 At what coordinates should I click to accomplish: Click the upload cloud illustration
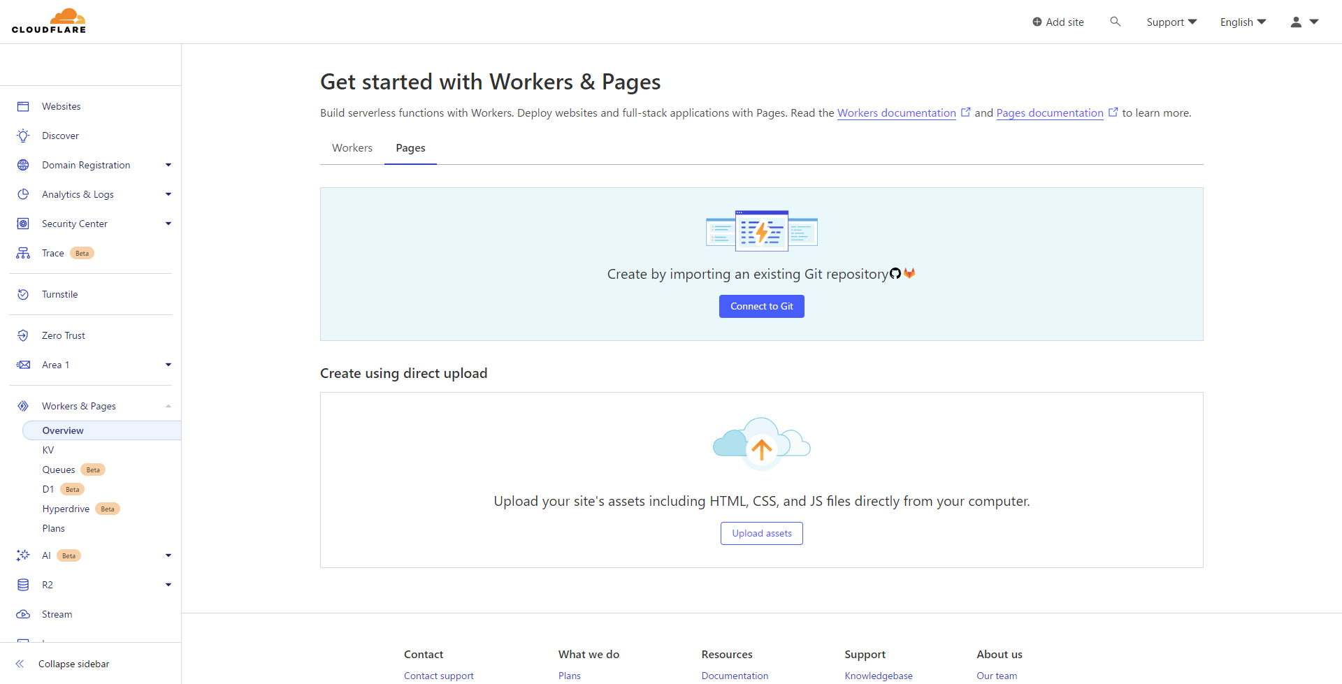click(761, 442)
